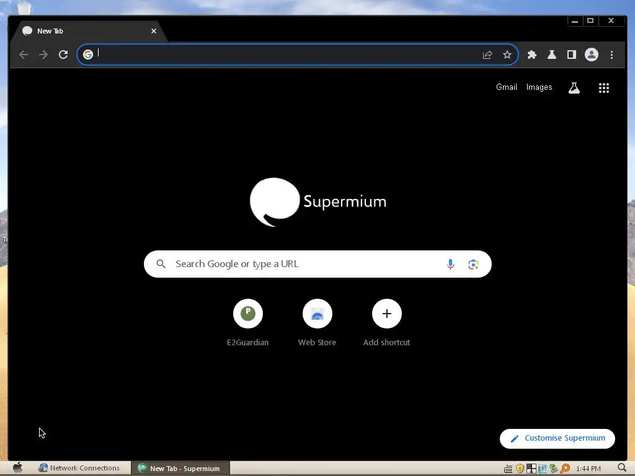This screenshot has width=635, height=476.
Task: Open the Google apps grid
Action: pyautogui.click(x=604, y=88)
